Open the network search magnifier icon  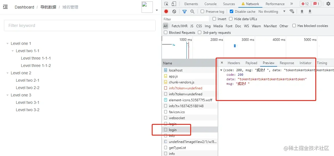(x=192, y=12)
